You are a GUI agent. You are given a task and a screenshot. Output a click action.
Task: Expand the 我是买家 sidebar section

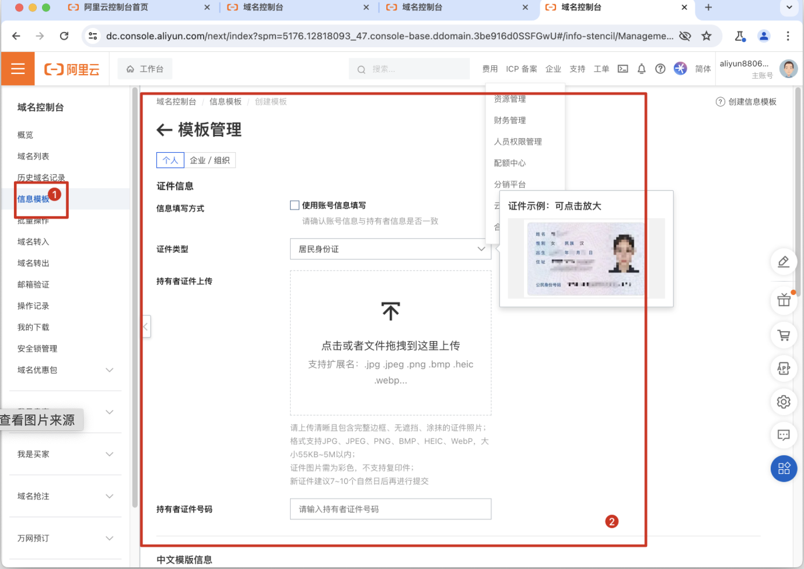[109, 454]
